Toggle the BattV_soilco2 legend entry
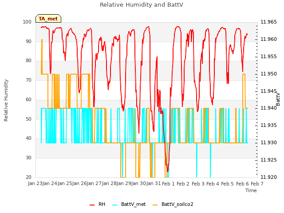Screen dimensions: 284x213 173,204
